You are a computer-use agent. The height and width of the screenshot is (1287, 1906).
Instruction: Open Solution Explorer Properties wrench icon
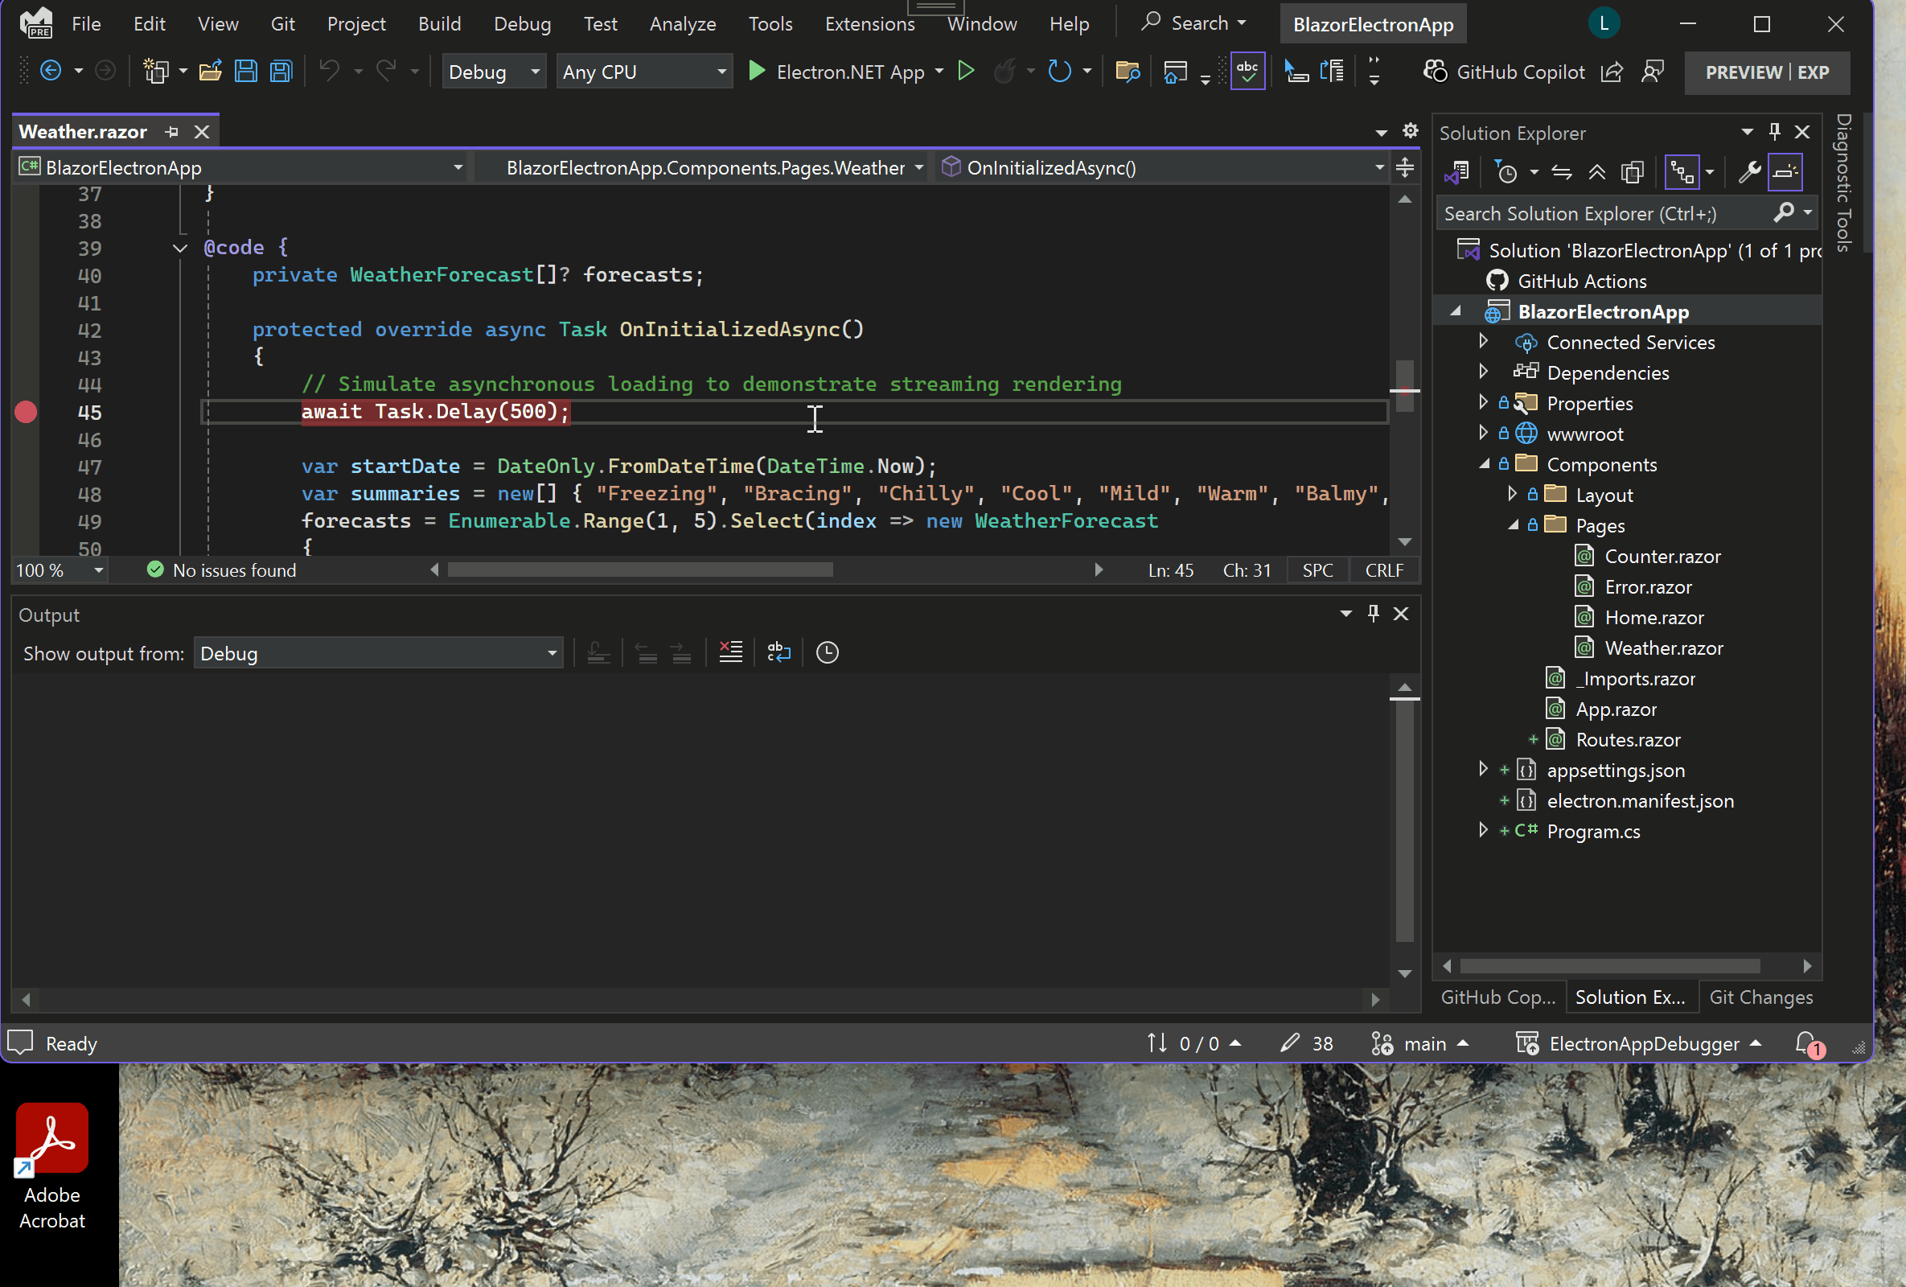[x=1748, y=173]
